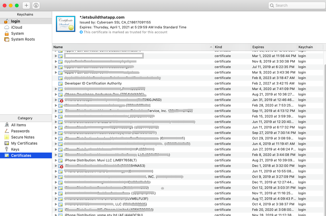This screenshot has width=326, height=216.
Task: Click the blue trusted plus badge icon
Action: pyautogui.click(x=81, y=32)
